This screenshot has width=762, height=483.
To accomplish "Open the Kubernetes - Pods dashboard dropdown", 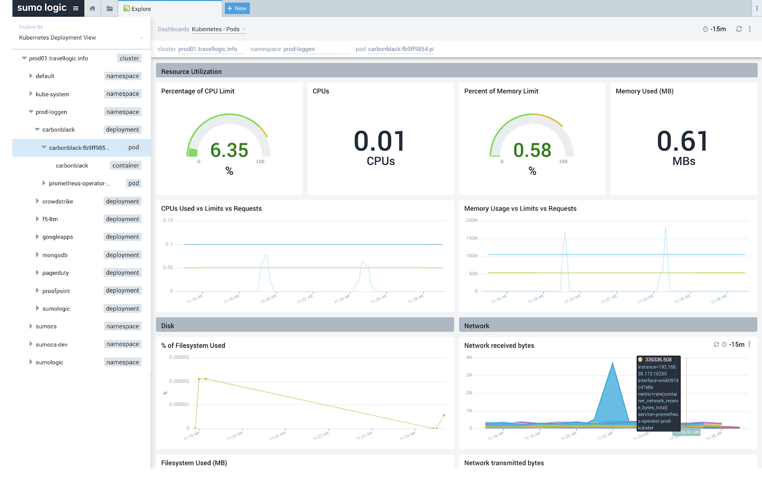I will [x=219, y=30].
